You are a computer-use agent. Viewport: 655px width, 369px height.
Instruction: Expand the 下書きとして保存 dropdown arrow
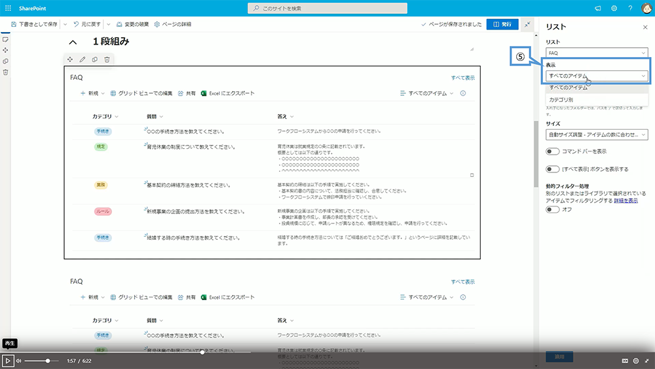[x=65, y=24]
